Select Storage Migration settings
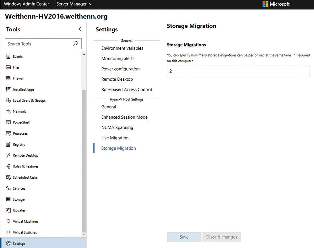This screenshot has height=248, width=314. (118, 148)
